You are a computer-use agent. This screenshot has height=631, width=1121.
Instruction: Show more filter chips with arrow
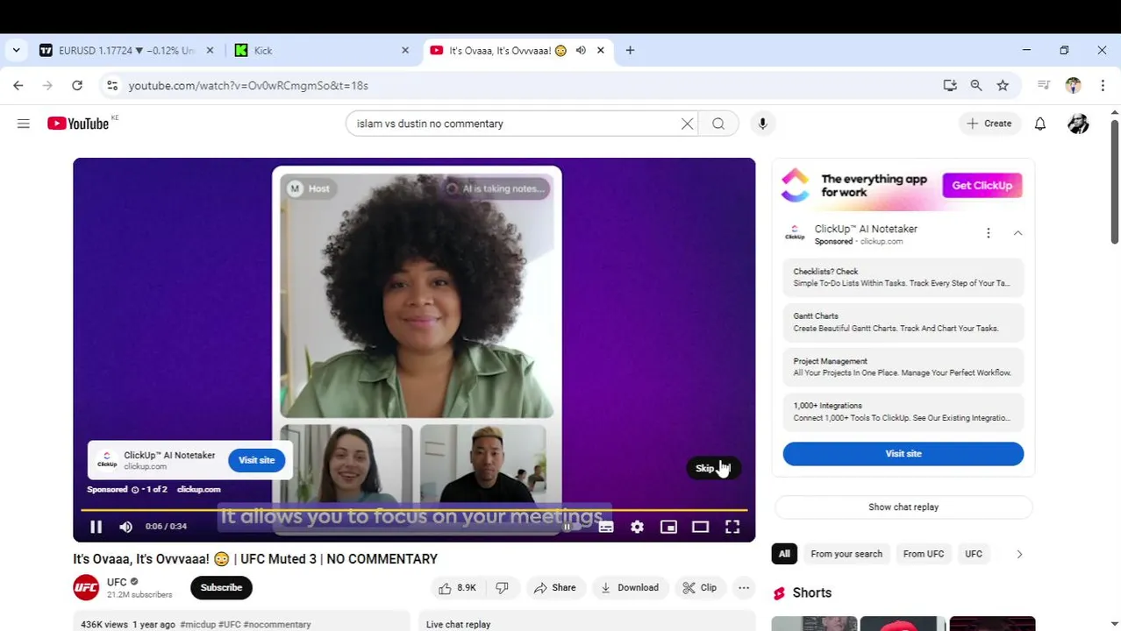pyautogui.click(x=1019, y=554)
